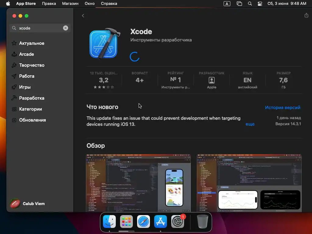This screenshot has width=312, height=234.
Task: Open Control Center in menu bar
Action: point(260,4)
